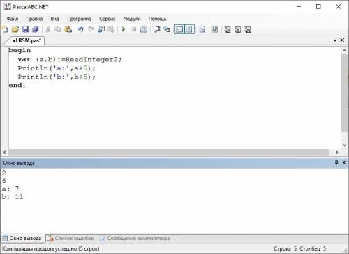Select the LRSM.pas editor tab

27,40
